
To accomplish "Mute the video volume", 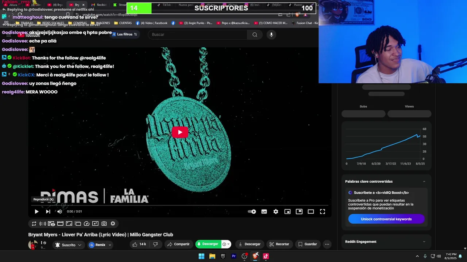I will tap(59, 211).
